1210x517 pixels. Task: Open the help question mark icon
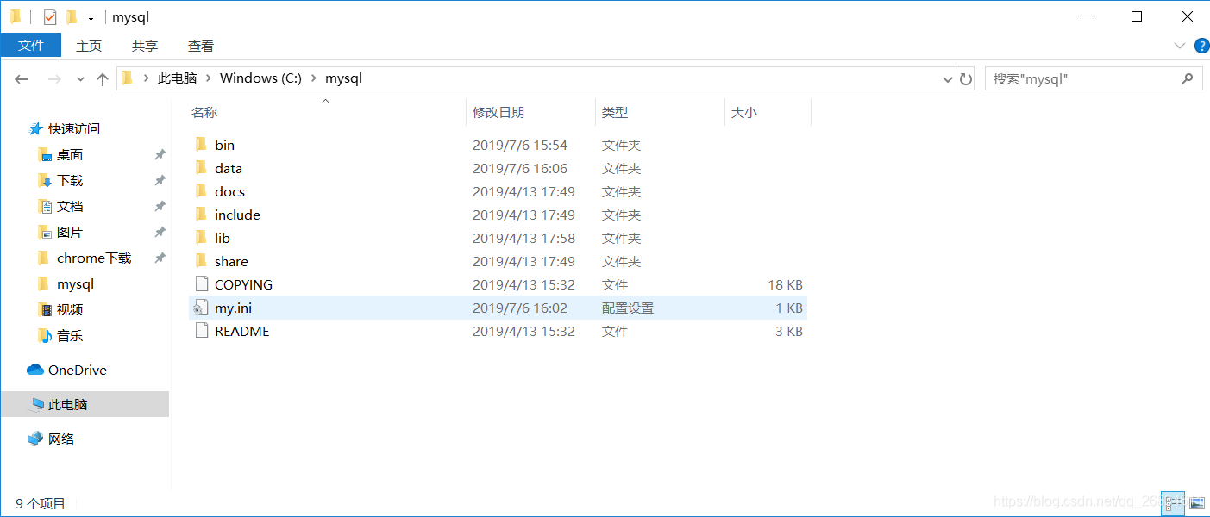pos(1201,45)
